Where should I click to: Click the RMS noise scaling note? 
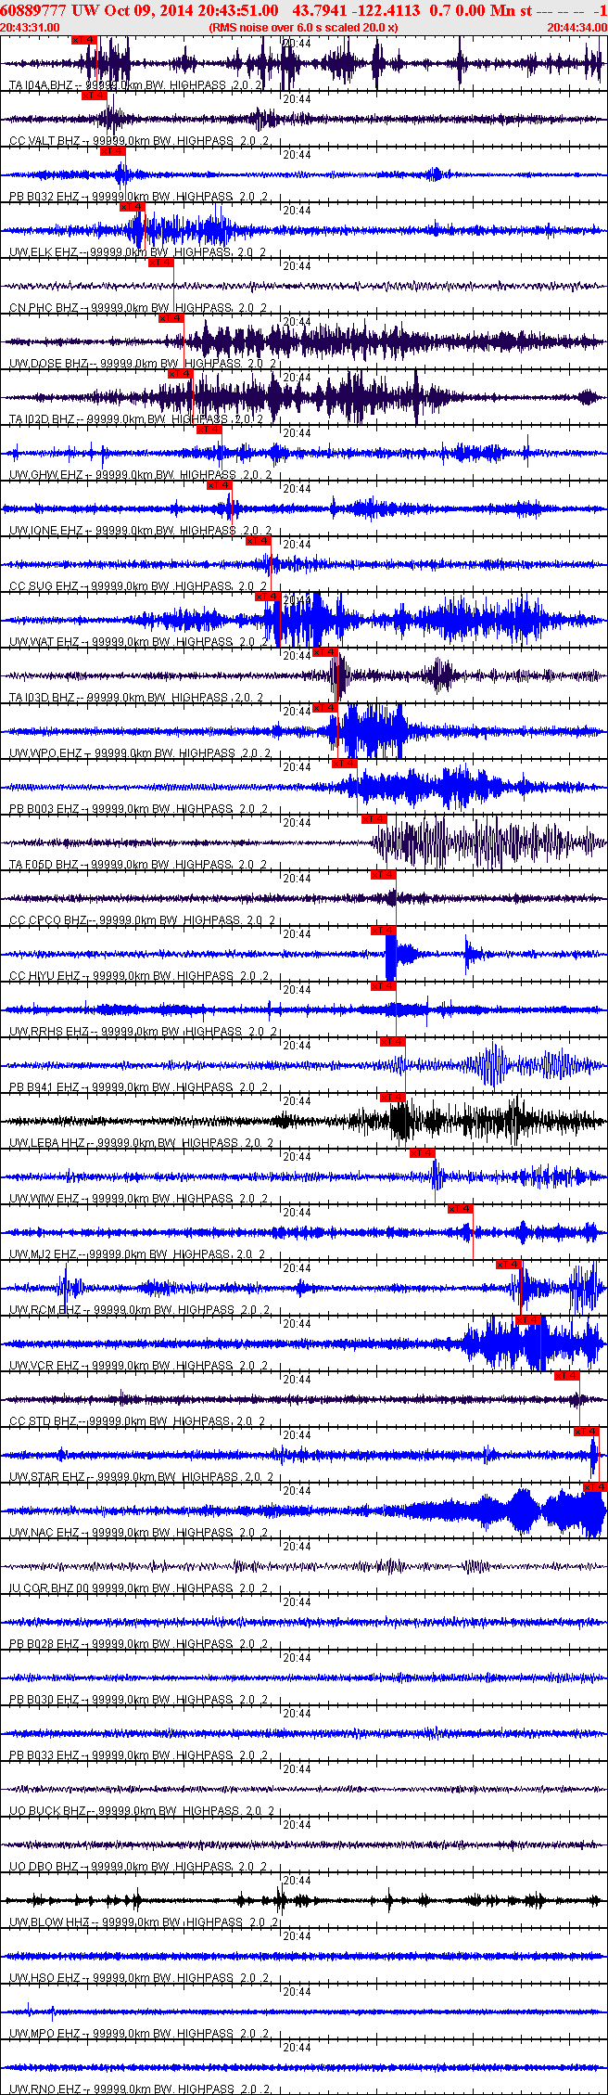(304, 28)
